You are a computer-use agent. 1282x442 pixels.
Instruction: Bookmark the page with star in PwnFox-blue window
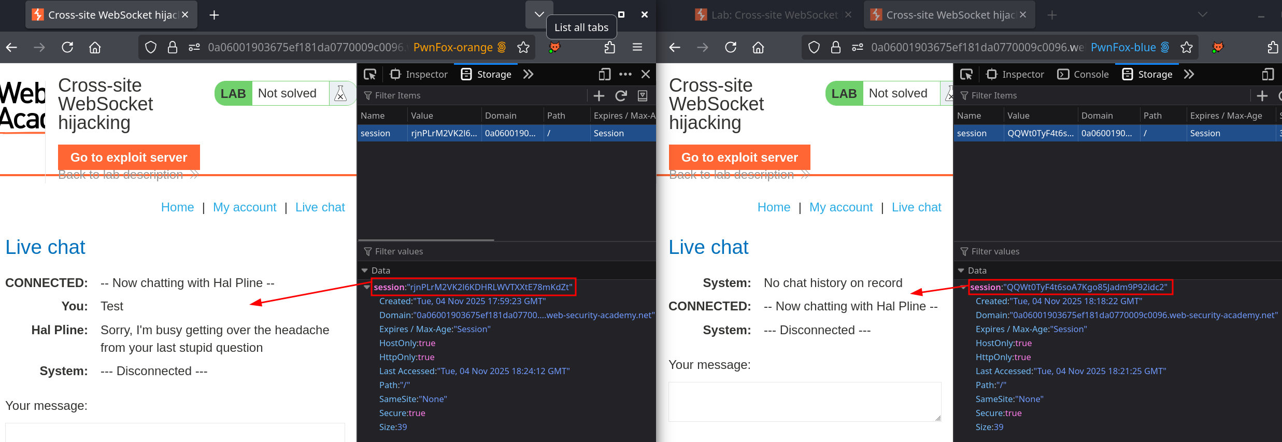click(x=1187, y=48)
